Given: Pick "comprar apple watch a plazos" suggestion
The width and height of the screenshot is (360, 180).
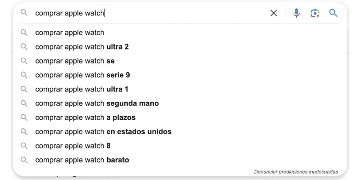Looking at the screenshot, I should pos(85,117).
